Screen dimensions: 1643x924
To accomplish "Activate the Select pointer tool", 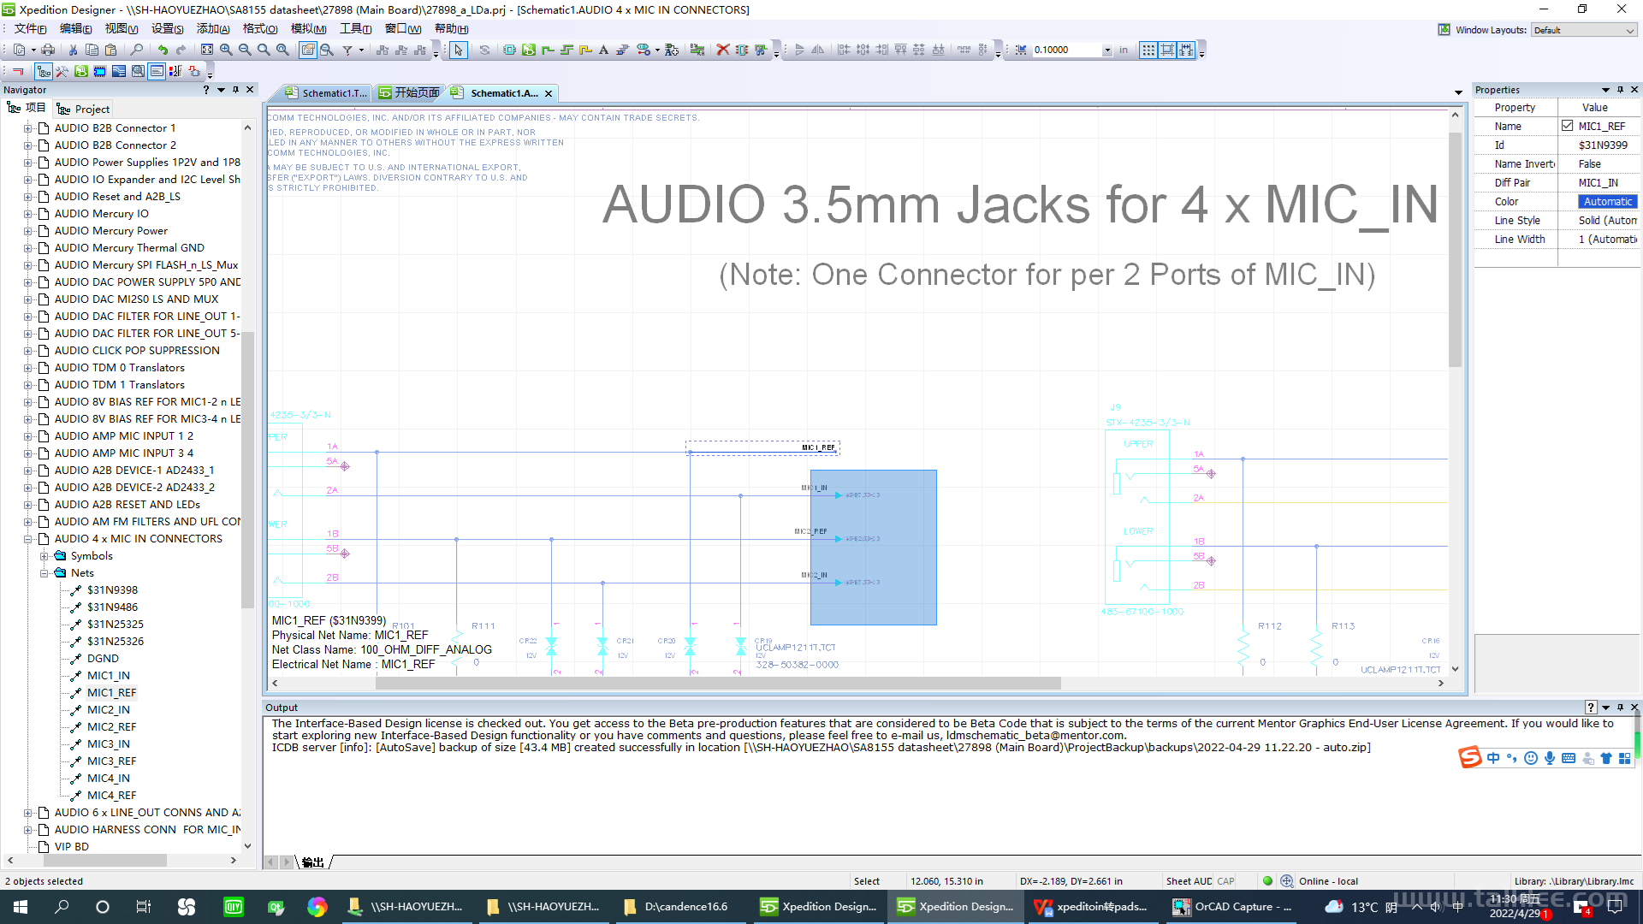I will tap(459, 50).
